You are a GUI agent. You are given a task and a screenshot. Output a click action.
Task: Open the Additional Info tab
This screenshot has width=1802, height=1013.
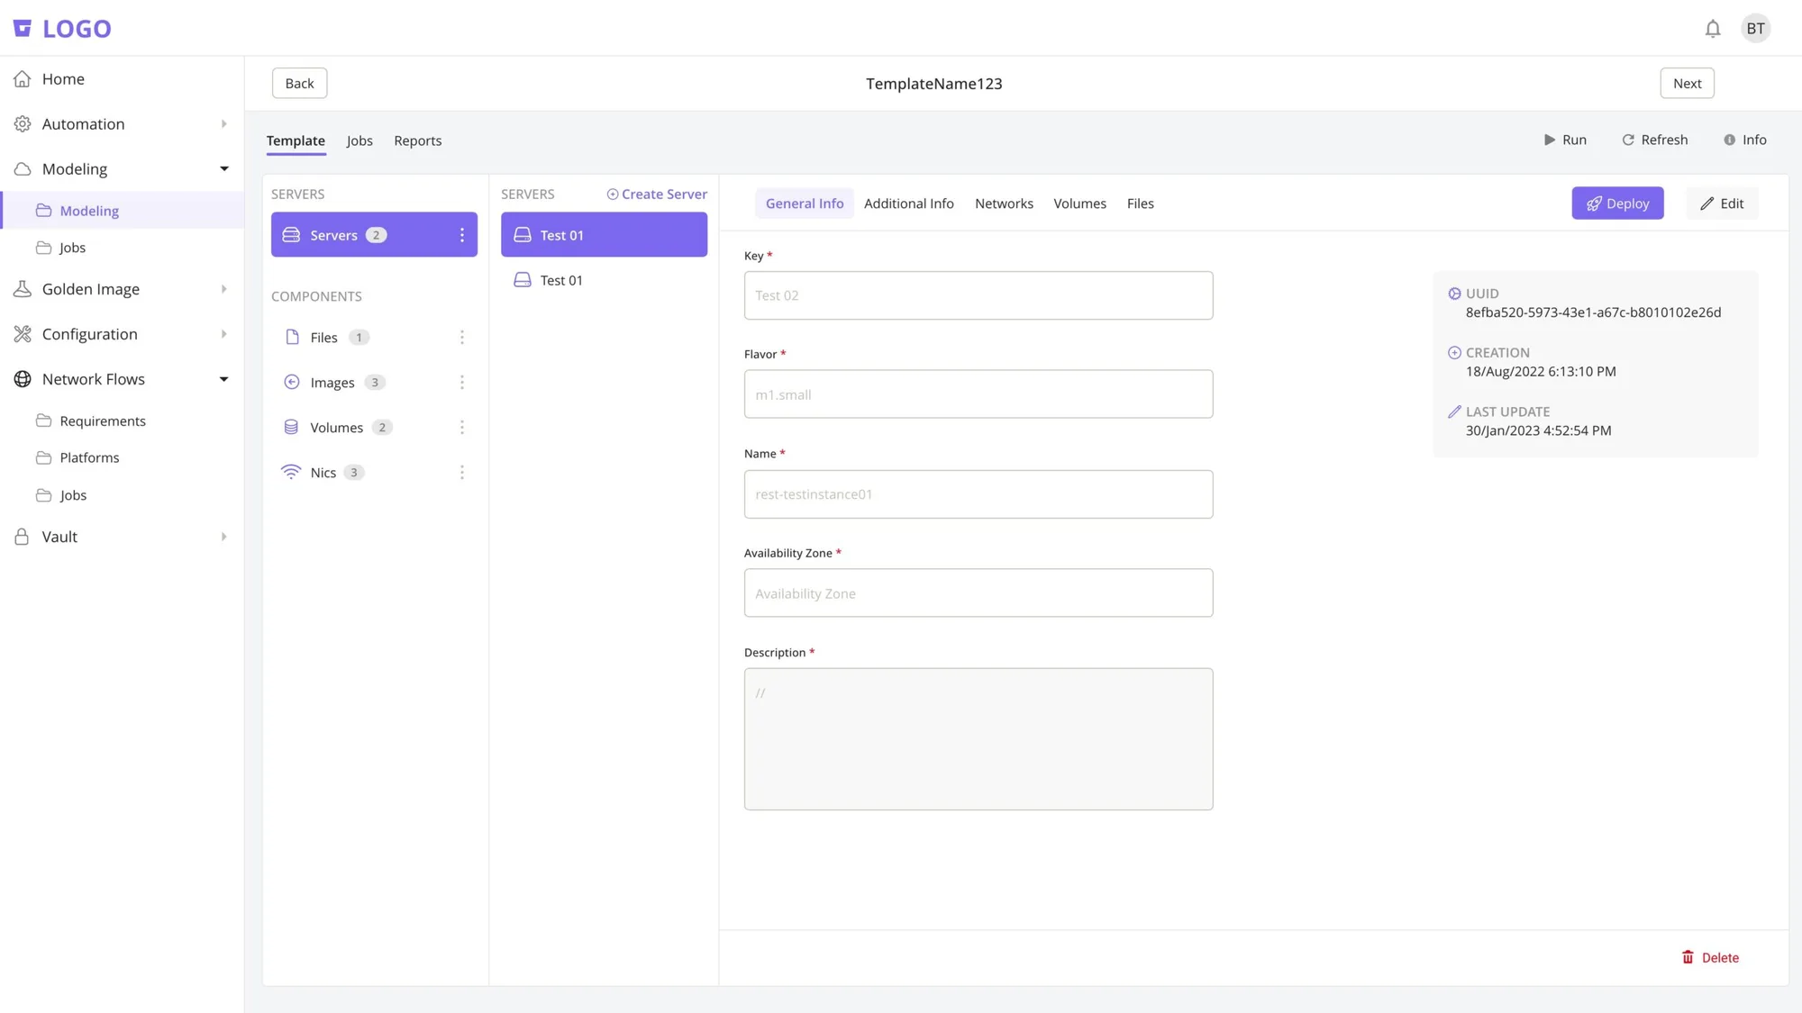(x=908, y=204)
